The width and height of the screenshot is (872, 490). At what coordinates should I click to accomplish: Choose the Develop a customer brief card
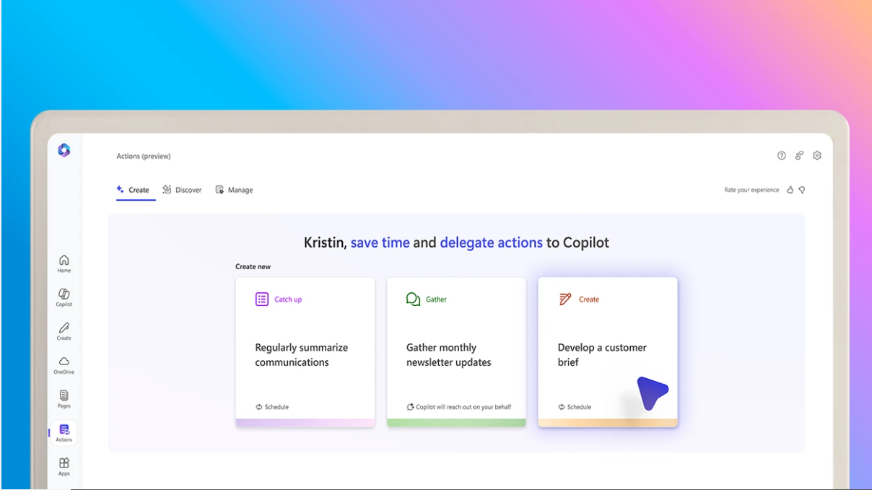click(x=607, y=352)
